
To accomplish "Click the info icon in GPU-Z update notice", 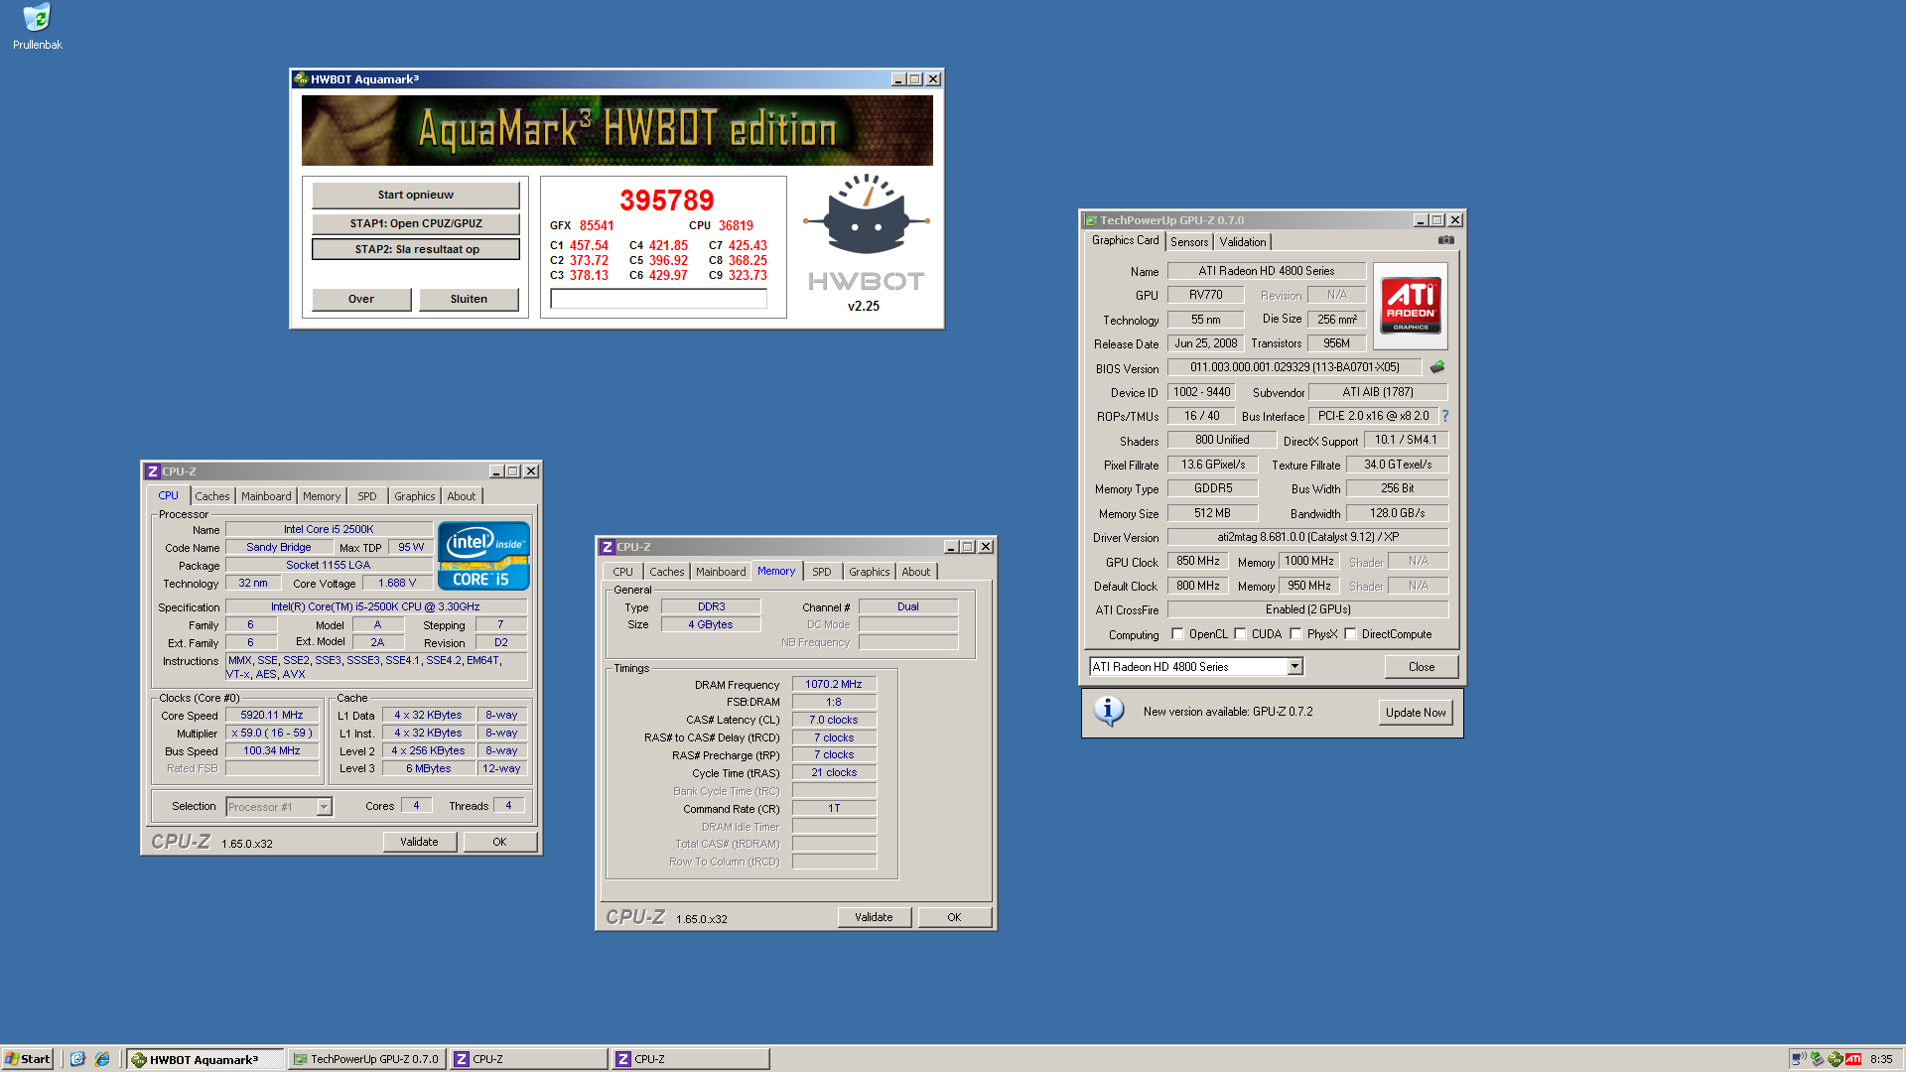I will 1108,711.
